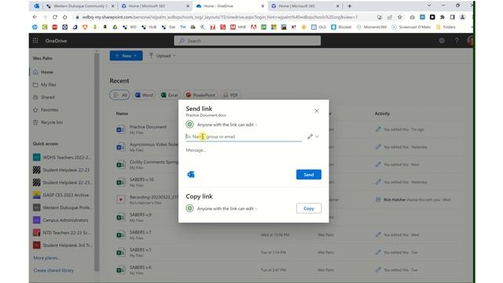Screen dimensions: 503x283
Task: Click Create shared library link
Action: click(x=53, y=270)
